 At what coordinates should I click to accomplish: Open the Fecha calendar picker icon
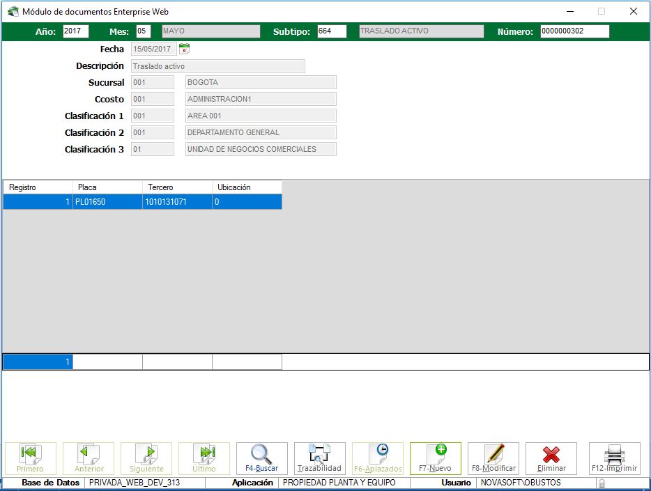pos(184,49)
